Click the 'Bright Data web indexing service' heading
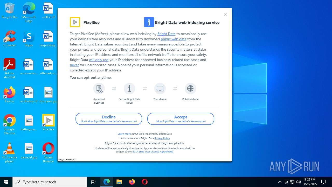This screenshot has width=332, height=187. point(187,22)
